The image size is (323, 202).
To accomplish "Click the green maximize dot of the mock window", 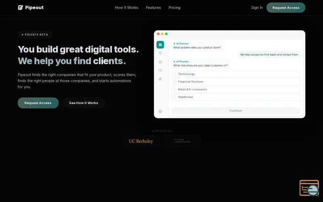I will [166, 34].
